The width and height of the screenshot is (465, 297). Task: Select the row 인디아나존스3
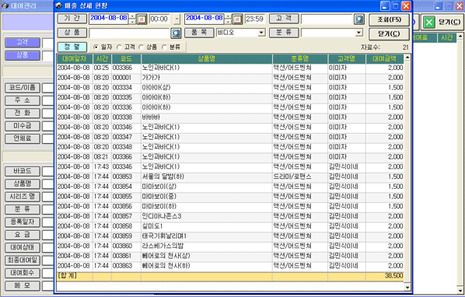tap(230, 216)
